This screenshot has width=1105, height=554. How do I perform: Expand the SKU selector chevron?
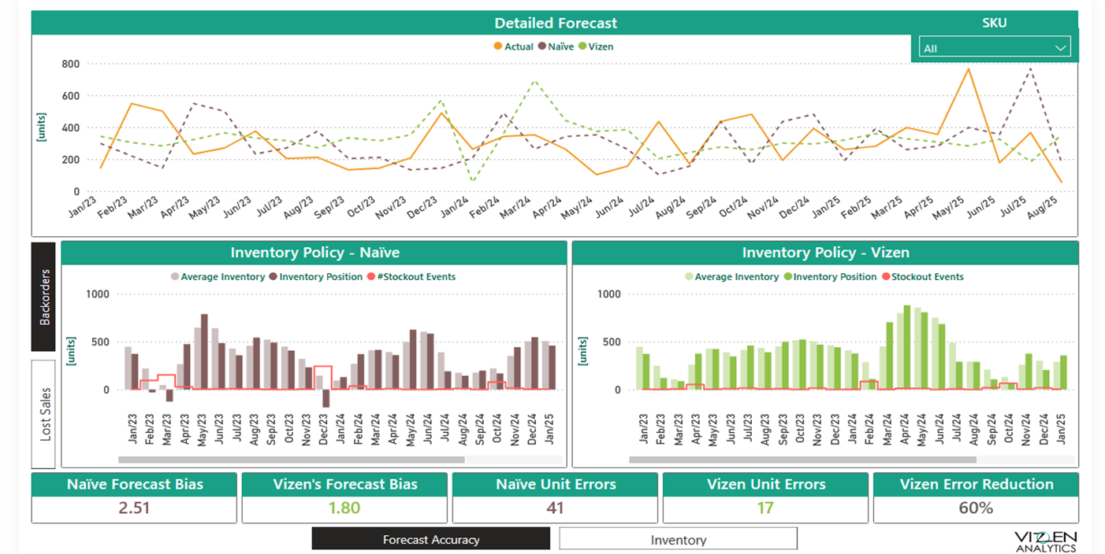point(1061,47)
